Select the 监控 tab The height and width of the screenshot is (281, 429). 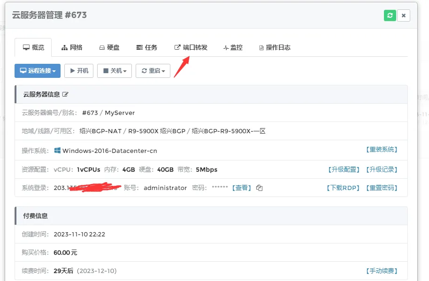(233, 47)
